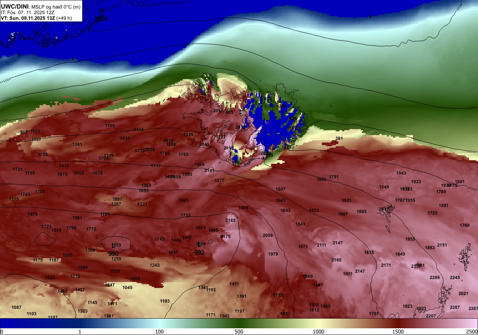Click the height value 1479

32,214
